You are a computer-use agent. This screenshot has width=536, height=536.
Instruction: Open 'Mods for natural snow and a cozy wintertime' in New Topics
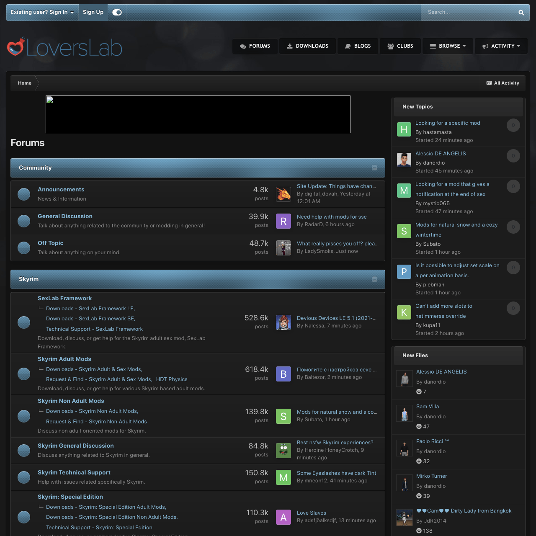pyautogui.click(x=456, y=230)
